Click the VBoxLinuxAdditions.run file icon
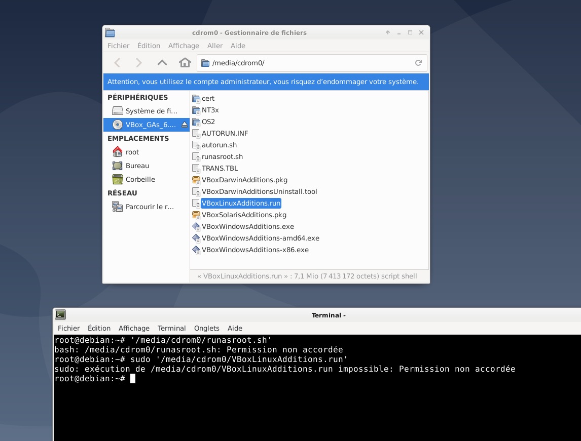581x441 pixels. [x=196, y=203]
